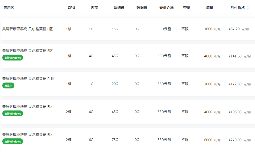
Task: Click the 内存 column header
Action: click(94, 8)
